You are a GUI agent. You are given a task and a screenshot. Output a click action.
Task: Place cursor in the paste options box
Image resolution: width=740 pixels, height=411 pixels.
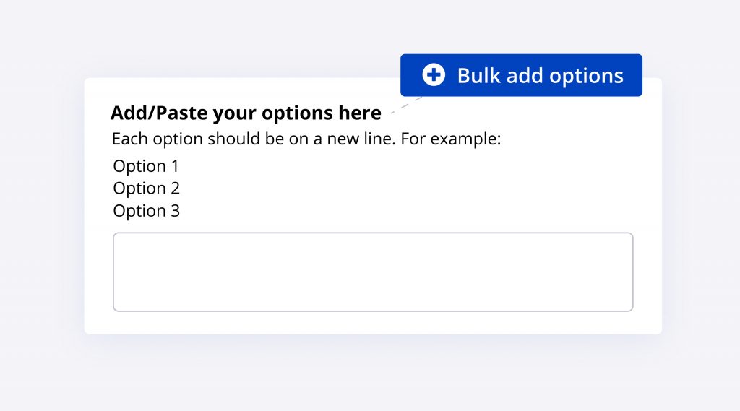(373, 272)
